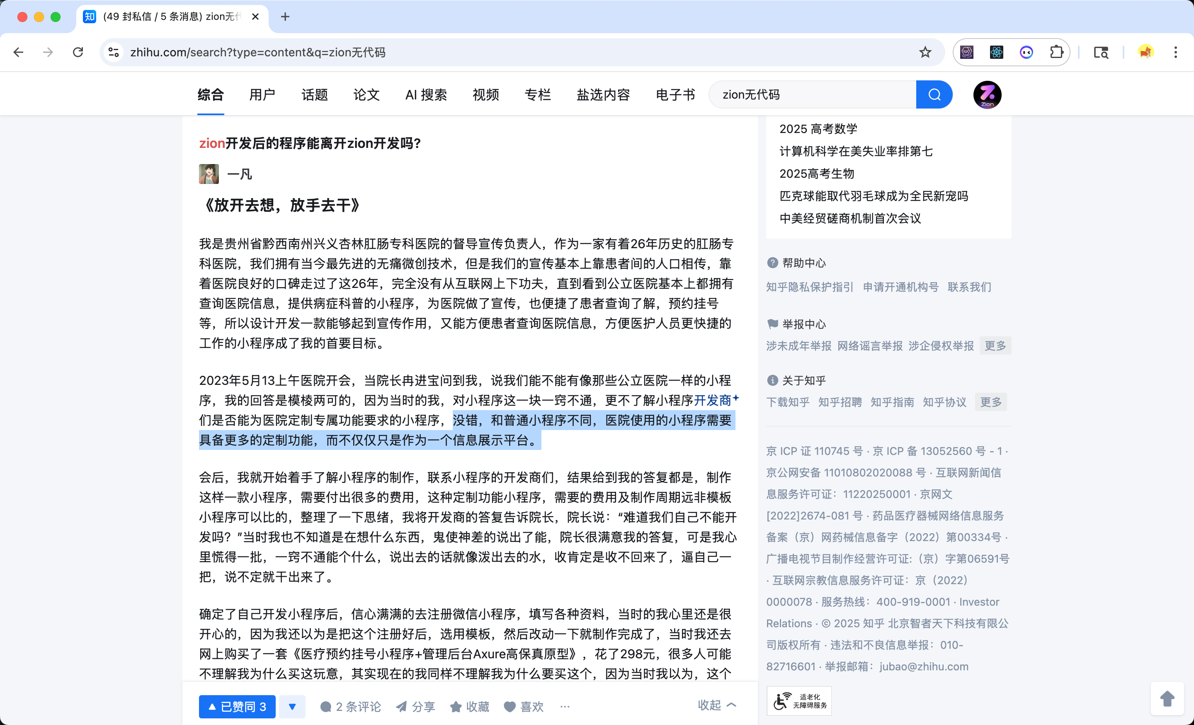Open site information icon in address bar

(x=114, y=52)
